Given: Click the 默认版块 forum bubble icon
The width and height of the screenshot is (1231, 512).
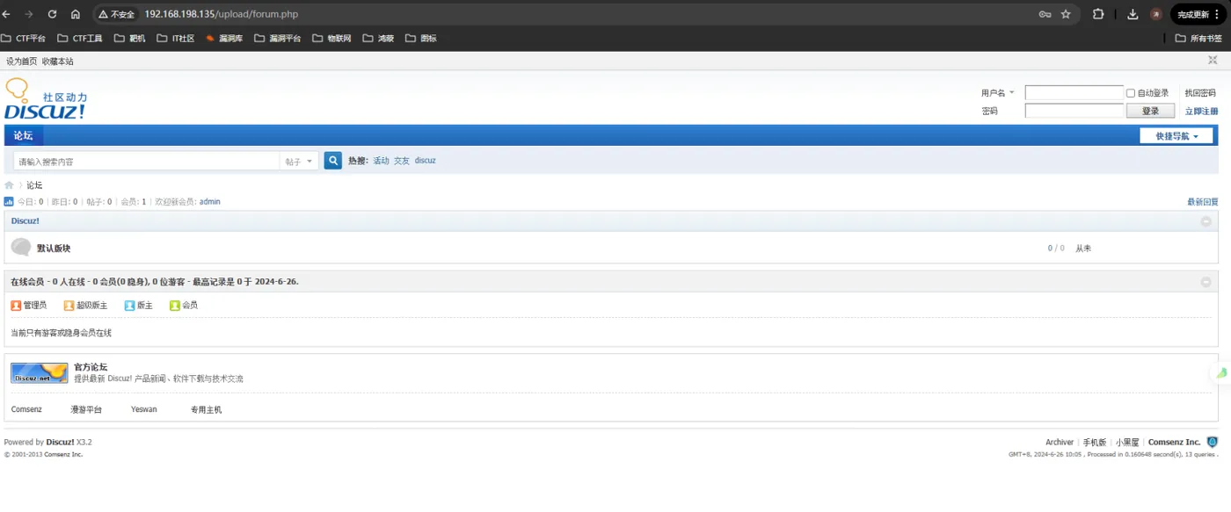Looking at the screenshot, I should [x=21, y=248].
